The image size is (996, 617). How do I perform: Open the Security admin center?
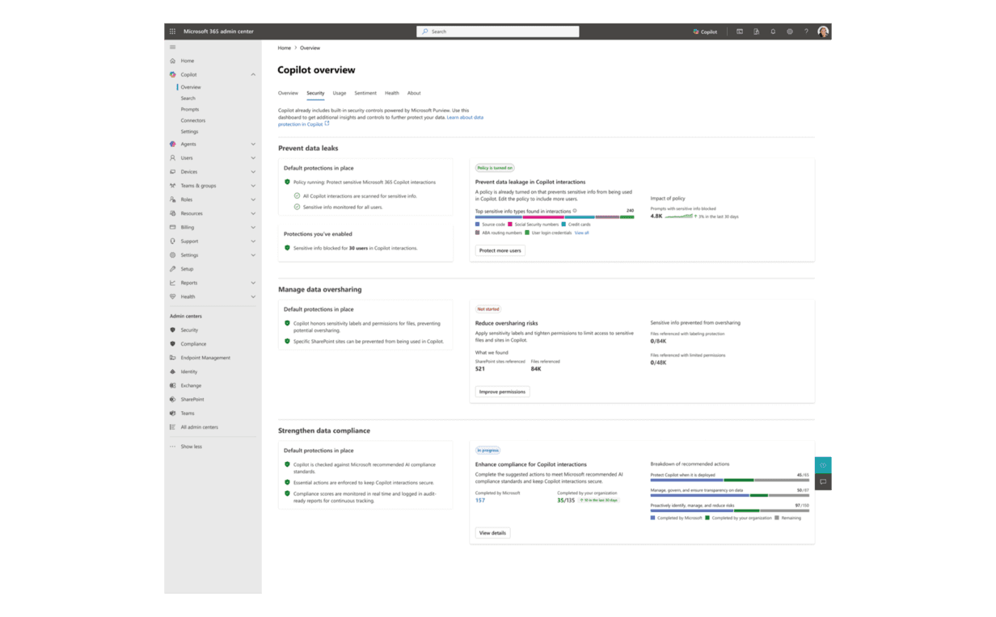click(188, 330)
